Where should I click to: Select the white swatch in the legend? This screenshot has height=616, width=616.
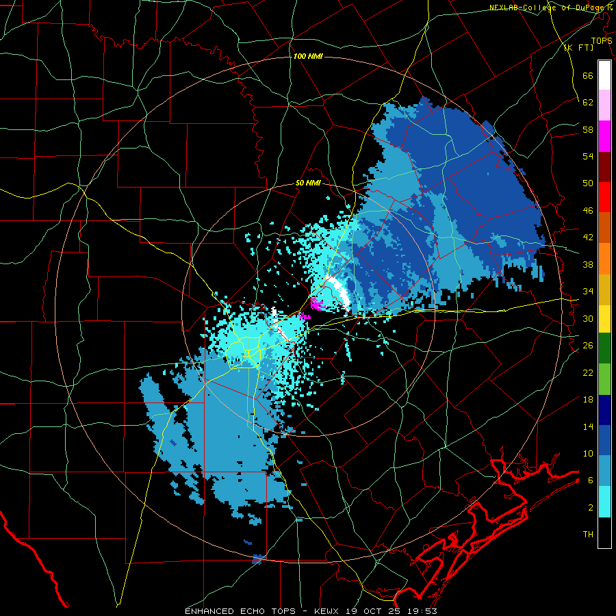(x=604, y=75)
